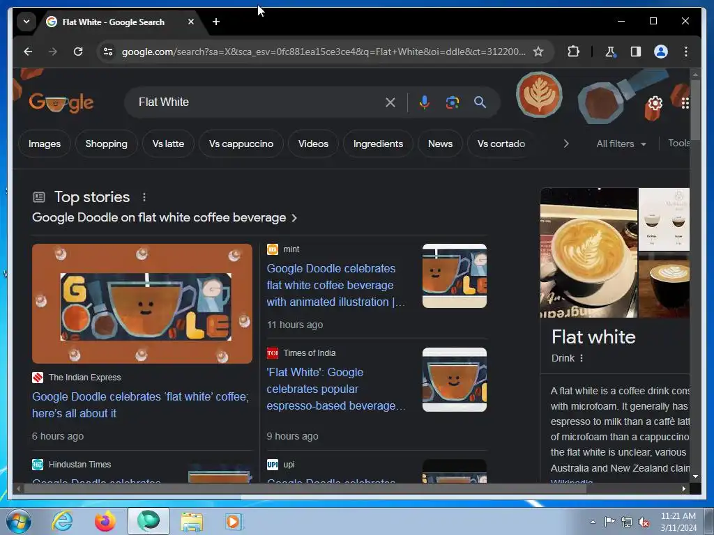The height and width of the screenshot is (535, 714).
Task: Open Times of India 'Flat White' article
Action: coord(336,389)
